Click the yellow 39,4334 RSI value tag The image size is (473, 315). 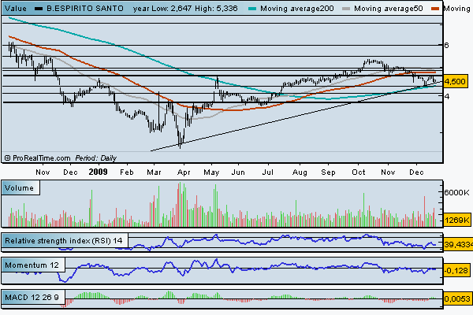pos(458,245)
